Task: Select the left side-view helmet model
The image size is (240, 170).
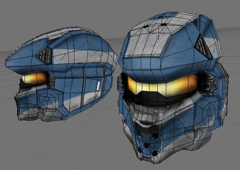Action: point(61,74)
